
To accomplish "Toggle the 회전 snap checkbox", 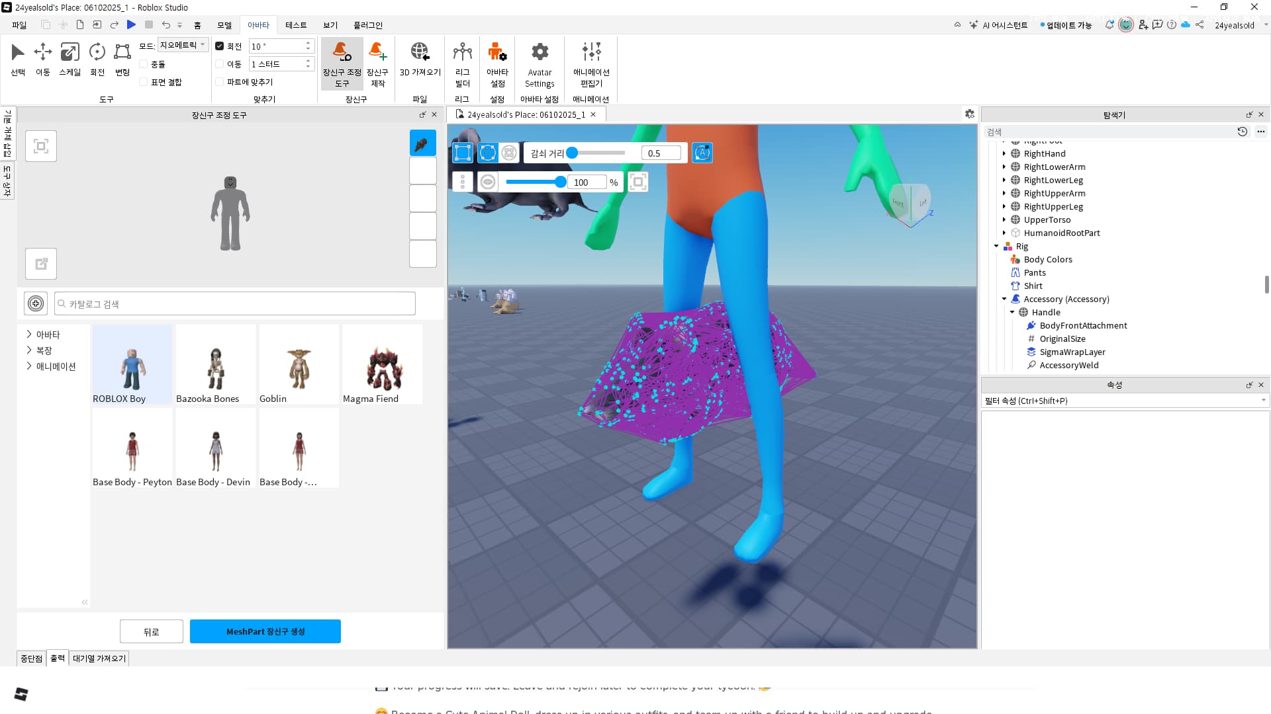I will click(x=219, y=46).
